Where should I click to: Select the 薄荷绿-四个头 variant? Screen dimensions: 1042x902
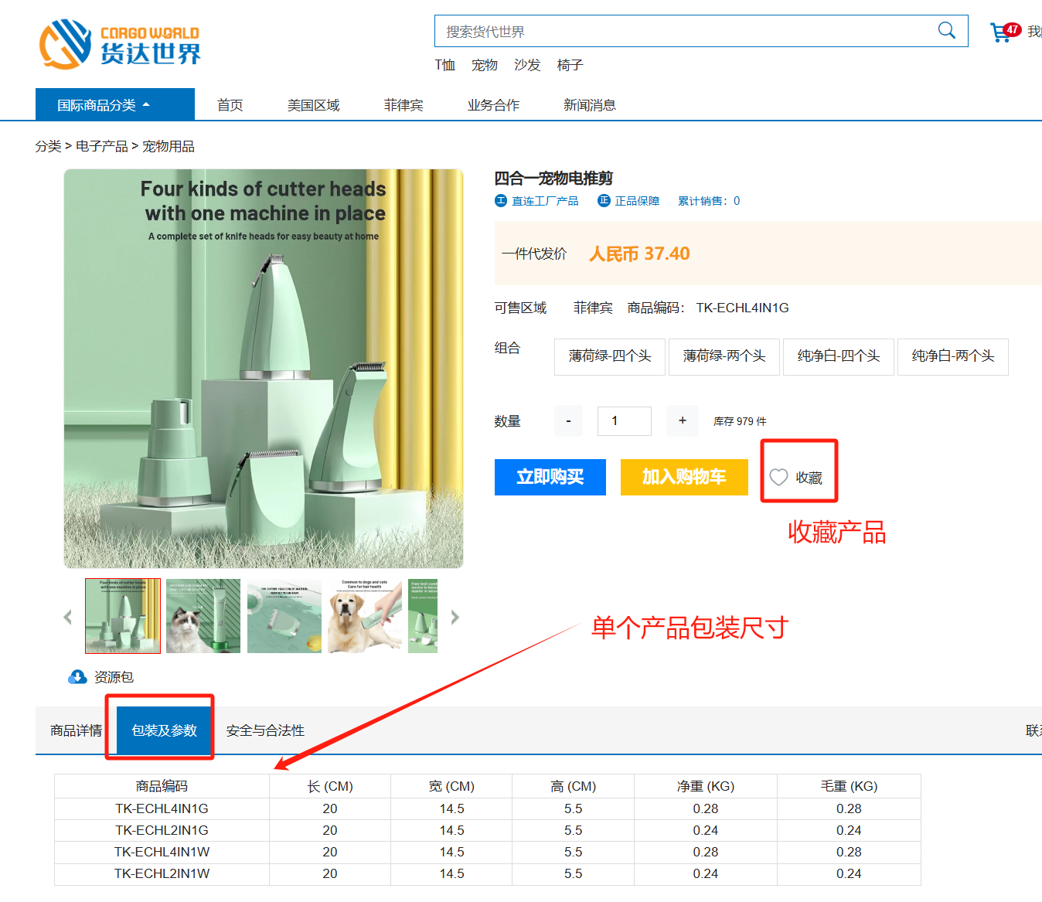pos(610,356)
